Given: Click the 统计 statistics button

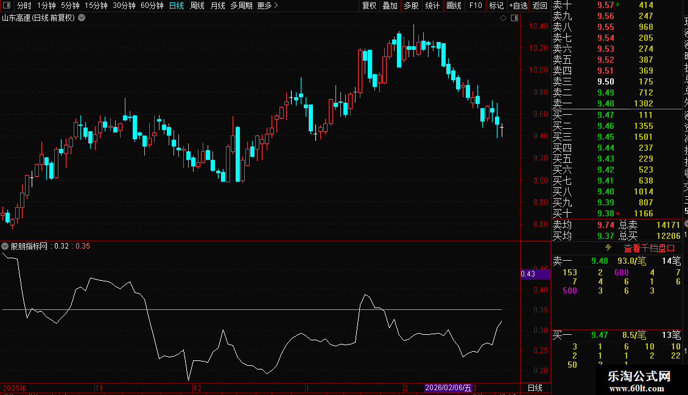Looking at the screenshot, I should (432, 5).
